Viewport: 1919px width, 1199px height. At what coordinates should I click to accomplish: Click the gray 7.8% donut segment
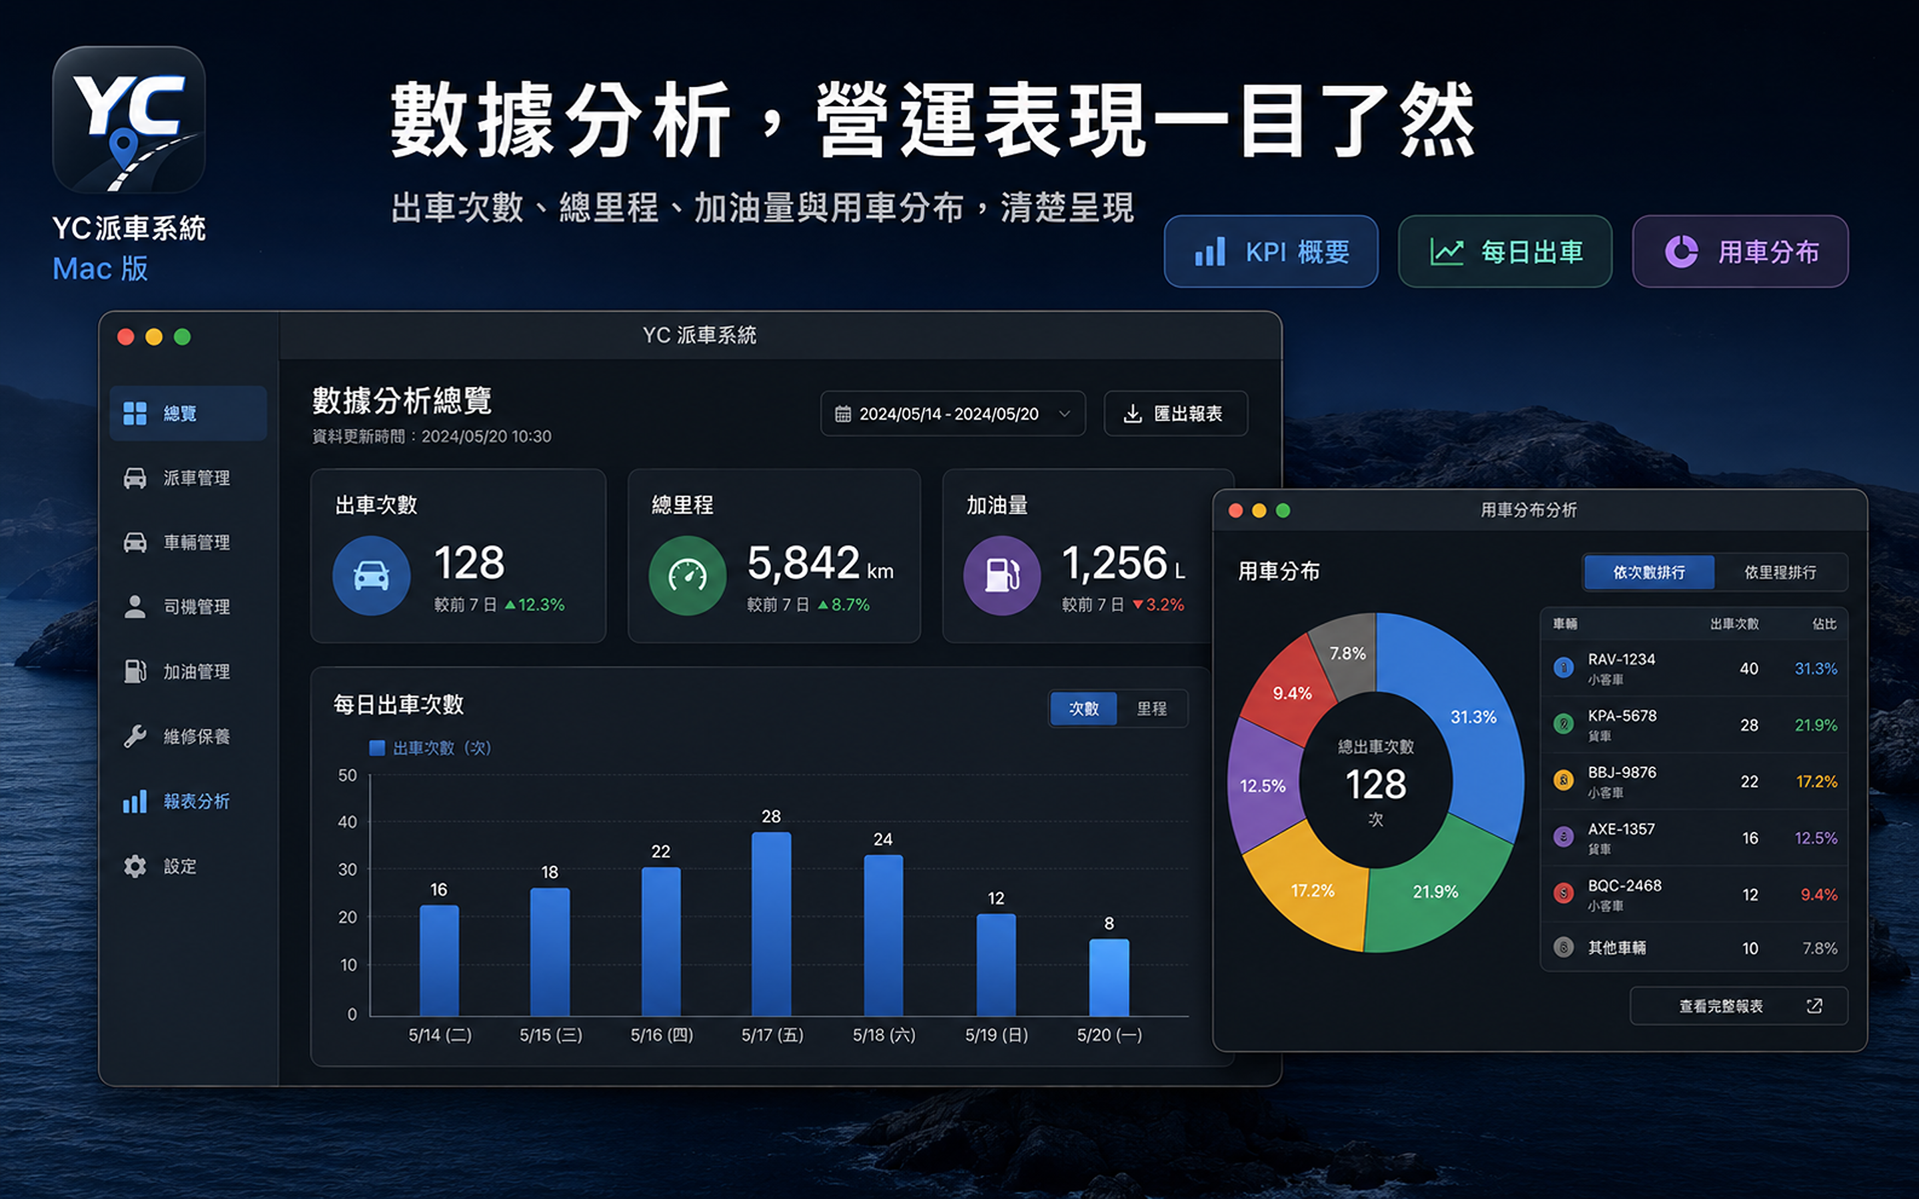1347,653
